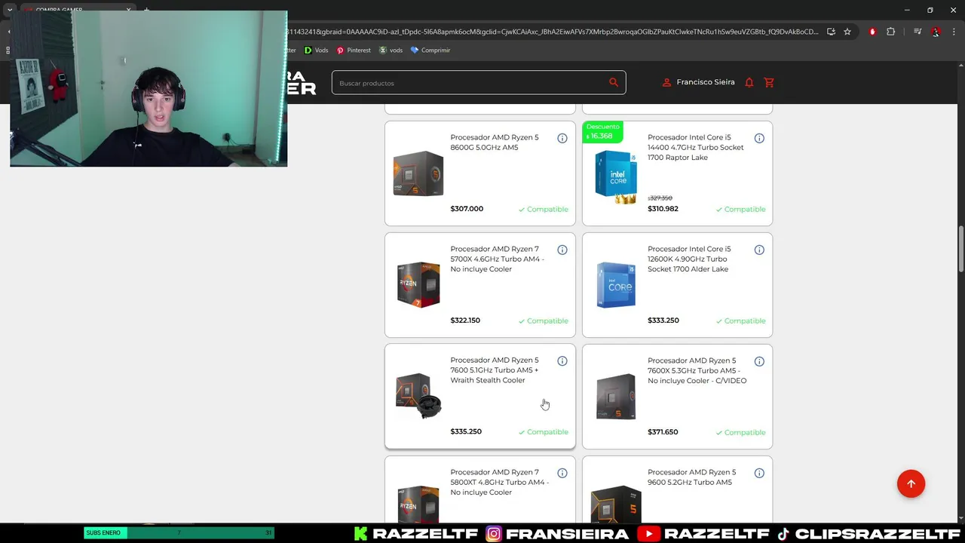
Task: Select the Ryzen 5 7600X product image
Action: pos(616,396)
